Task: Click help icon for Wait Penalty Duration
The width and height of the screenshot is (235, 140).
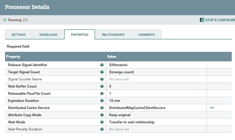Action: 102,129
